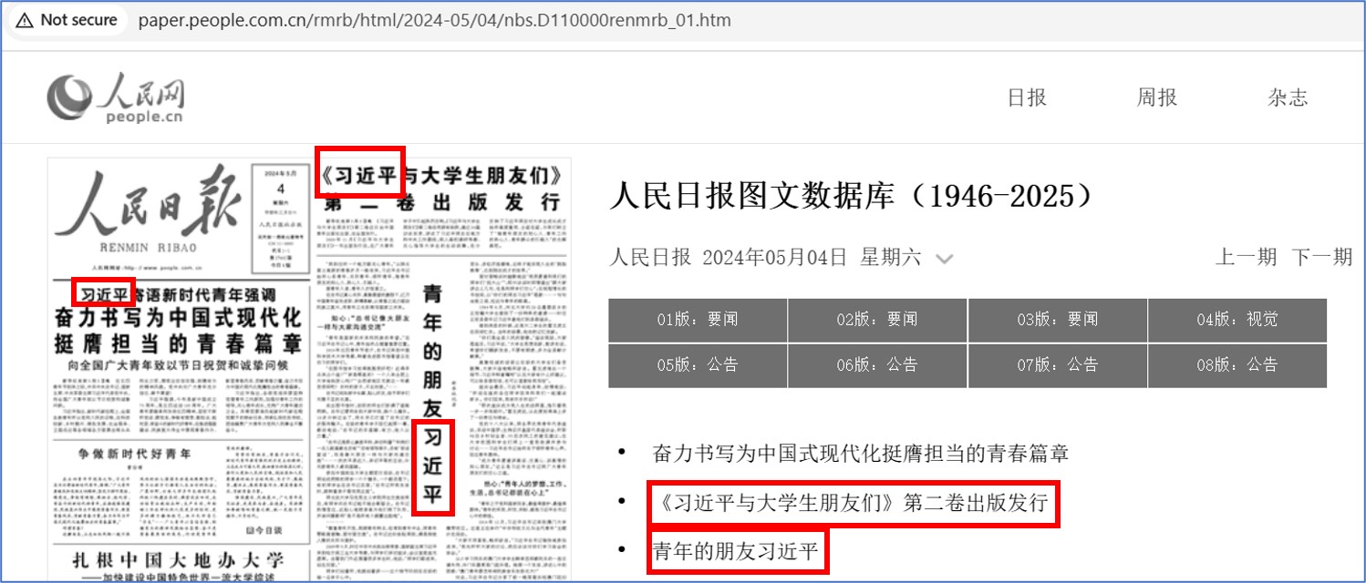
Task: Open the 杂志 navigation item
Action: coord(1288,97)
